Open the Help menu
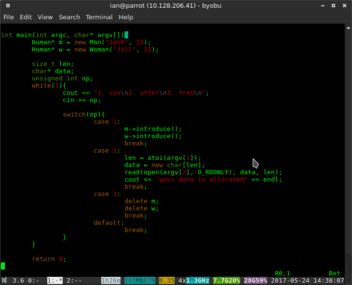Screen dimensions: 352x285 click(126, 17)
